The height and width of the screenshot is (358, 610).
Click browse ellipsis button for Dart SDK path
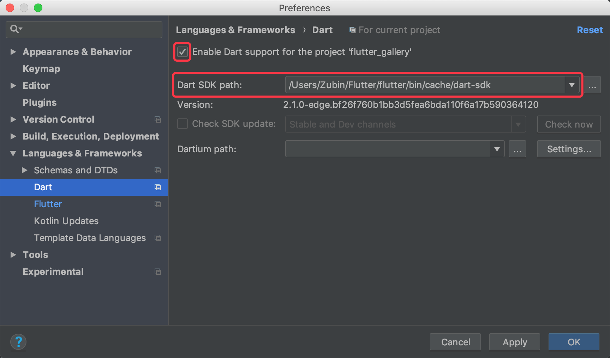[592, 85]
